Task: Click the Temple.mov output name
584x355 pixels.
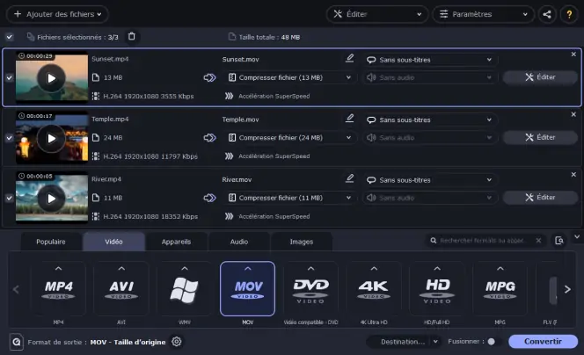Action: (240, 120)
